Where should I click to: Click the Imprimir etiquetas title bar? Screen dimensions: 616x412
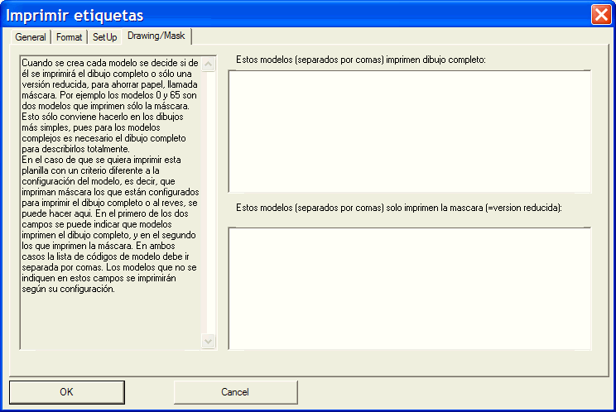click(290, 14)
